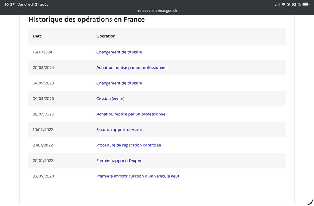Click the date 20/01/2022
The height and width of the screenshot is (206, 314).
[x=43, y=161]
